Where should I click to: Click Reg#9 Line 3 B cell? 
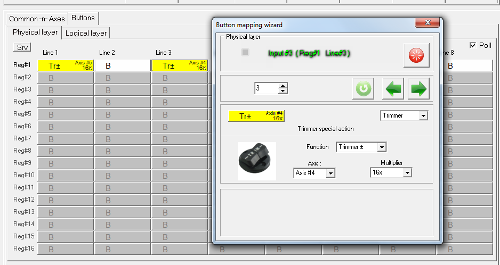180,163
